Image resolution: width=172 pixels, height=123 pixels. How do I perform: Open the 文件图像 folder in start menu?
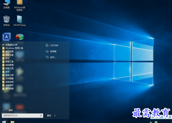tap(8, 79)
